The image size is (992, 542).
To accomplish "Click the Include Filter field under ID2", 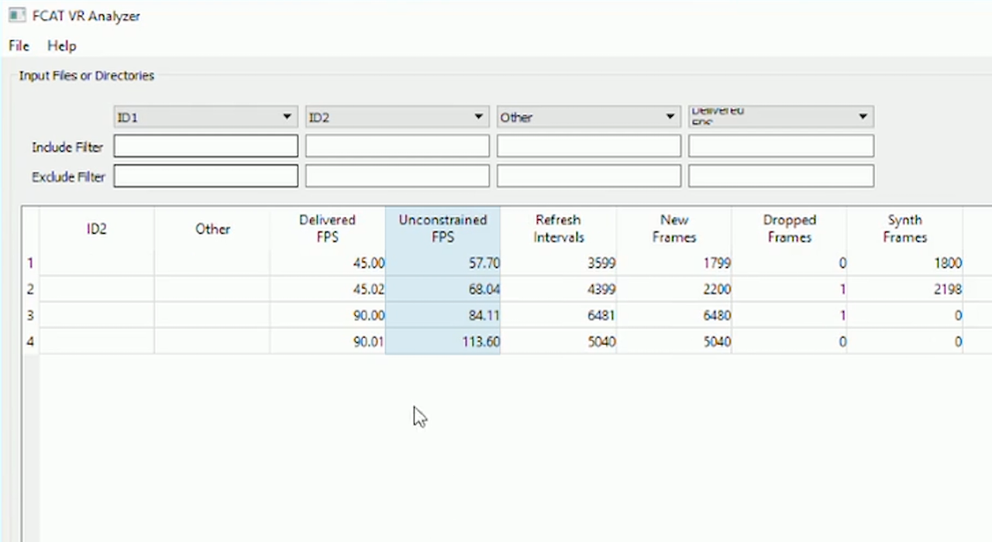I will click(x=396, y=146).
